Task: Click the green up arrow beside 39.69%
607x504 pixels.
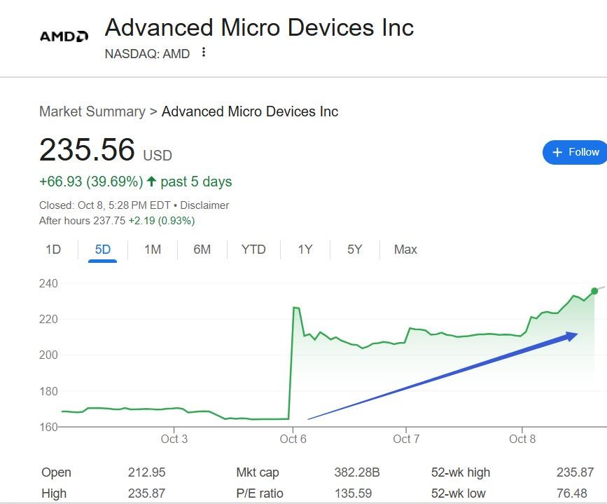Action: tap(151, 182)
